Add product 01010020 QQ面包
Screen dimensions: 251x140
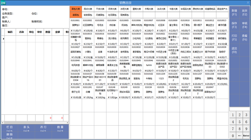pos(149,39)
